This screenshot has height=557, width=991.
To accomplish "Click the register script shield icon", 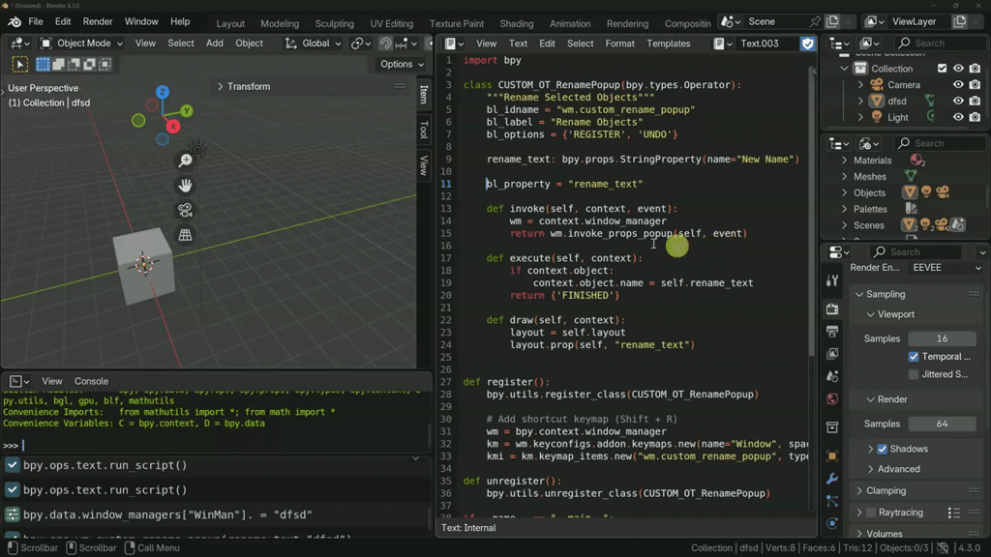I will coord(808,44).
